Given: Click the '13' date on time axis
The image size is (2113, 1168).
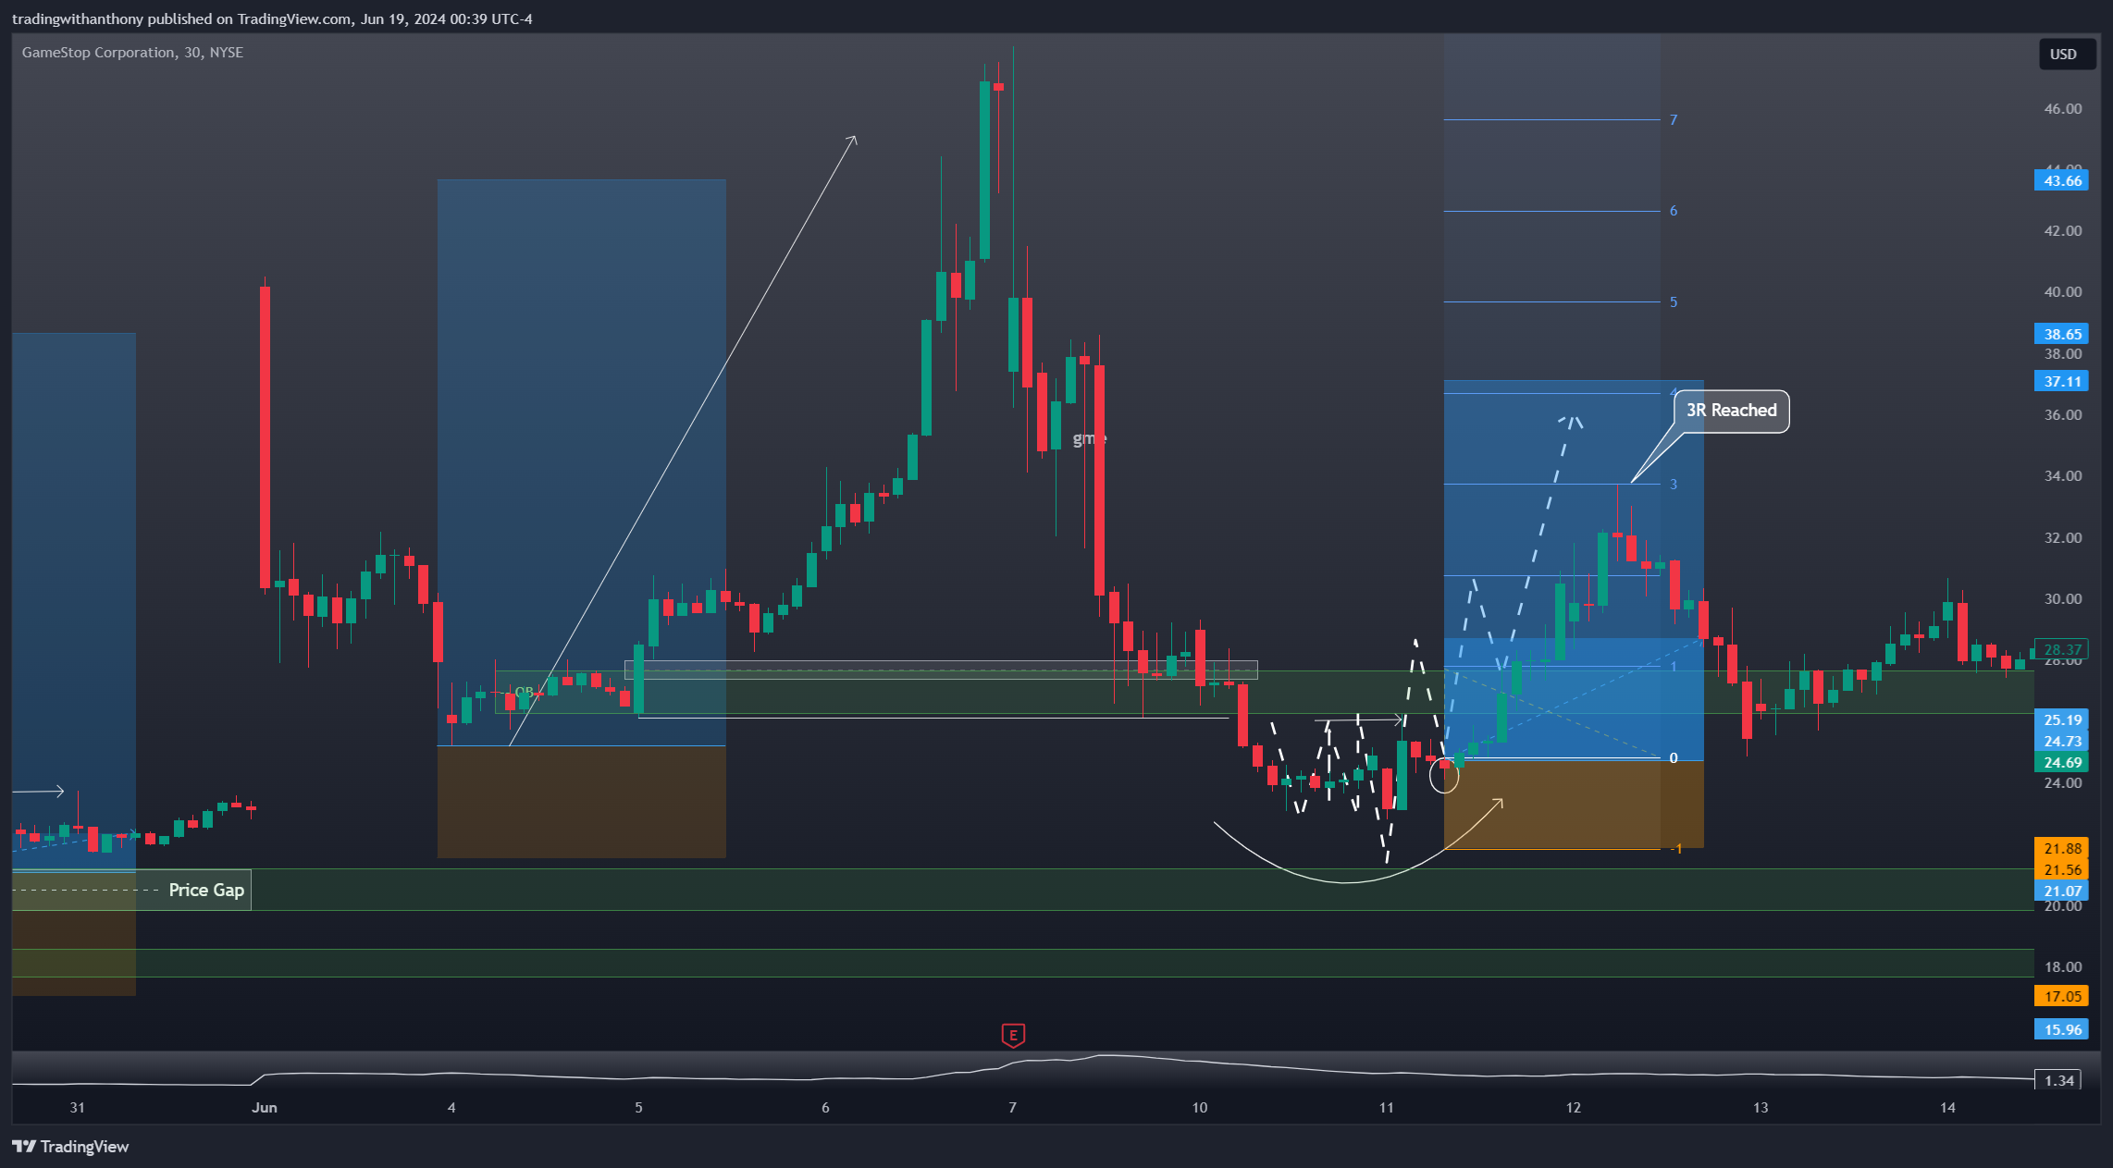Looking at the screenshot, I should pos(1761,1107).
